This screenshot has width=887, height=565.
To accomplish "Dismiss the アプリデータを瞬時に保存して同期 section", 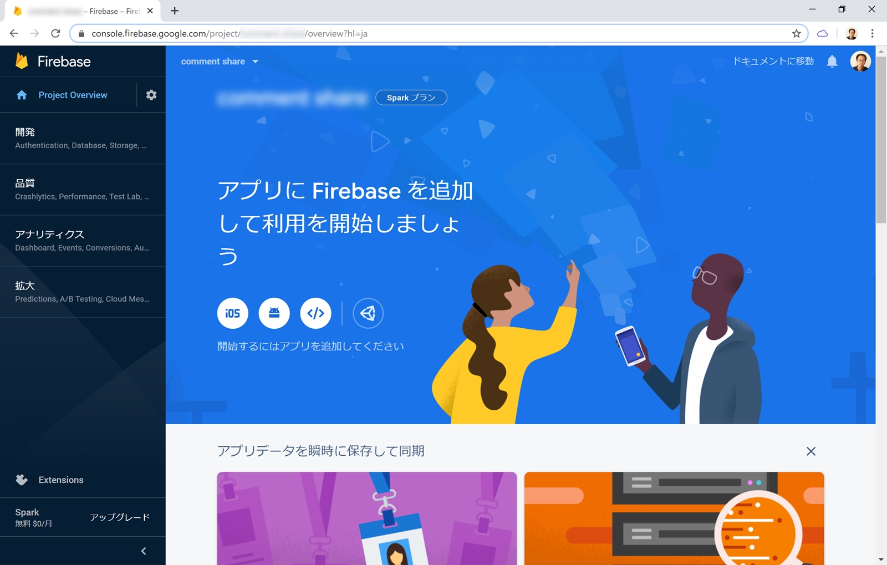I will click(811, 451).
